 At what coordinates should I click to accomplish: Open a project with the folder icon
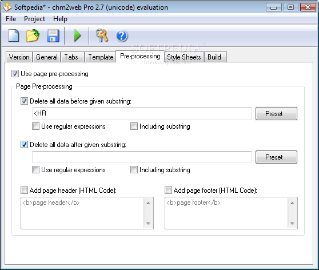(x=33, y=35)
